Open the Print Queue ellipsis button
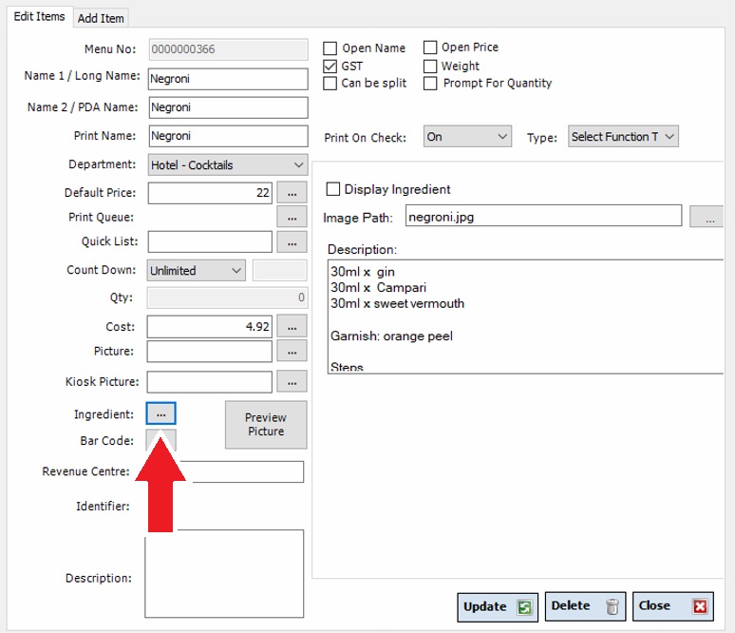 (x=292, y=217)
